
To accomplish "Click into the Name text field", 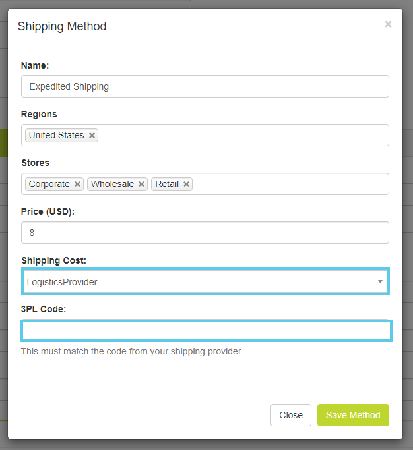I will (x=205, y=86).
